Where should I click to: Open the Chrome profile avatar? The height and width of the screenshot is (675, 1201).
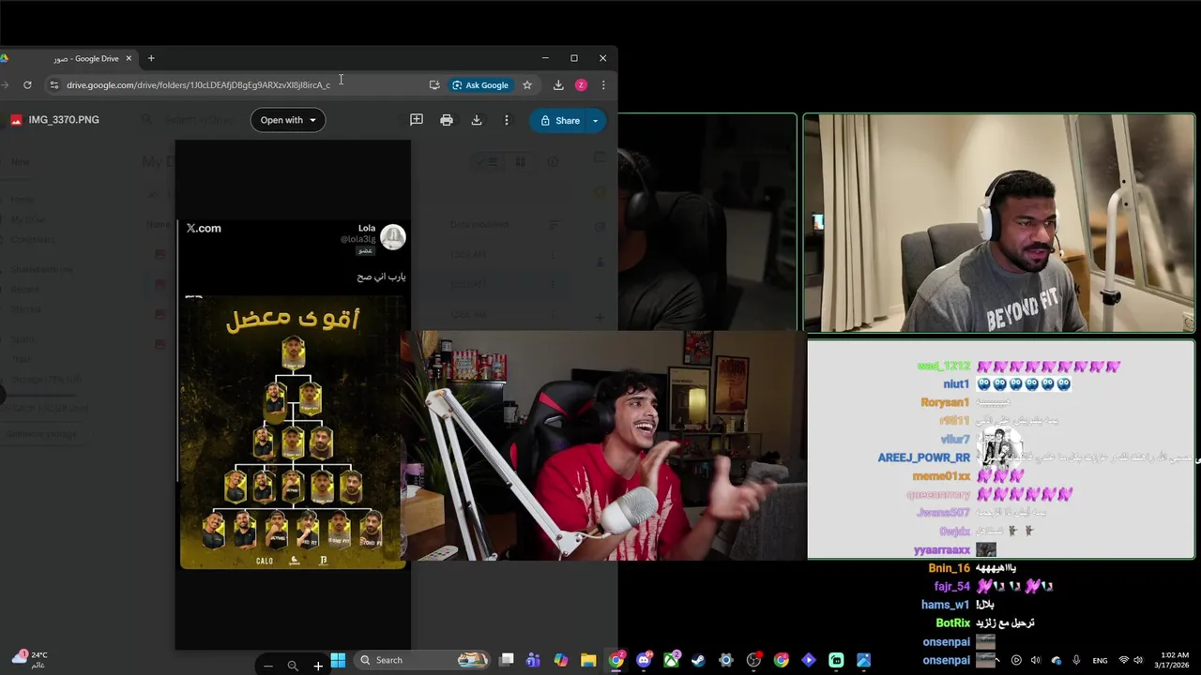(x=581, y=84)
